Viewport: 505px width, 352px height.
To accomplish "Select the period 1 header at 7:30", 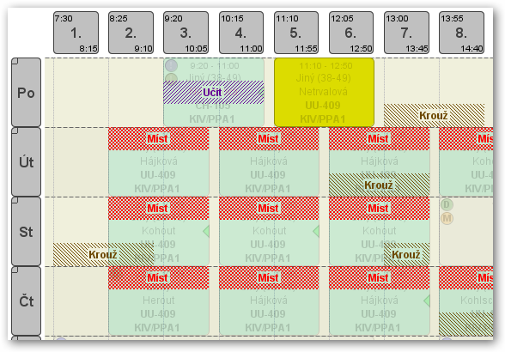I will coord(76,33).
